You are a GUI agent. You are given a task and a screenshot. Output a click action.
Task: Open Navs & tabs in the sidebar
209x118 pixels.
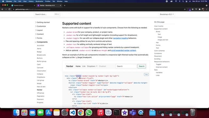[x=41, y=87]
